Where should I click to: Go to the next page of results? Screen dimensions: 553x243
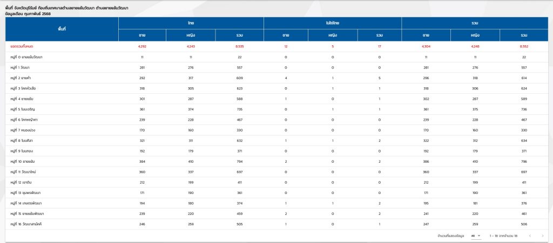pos(542,236)
